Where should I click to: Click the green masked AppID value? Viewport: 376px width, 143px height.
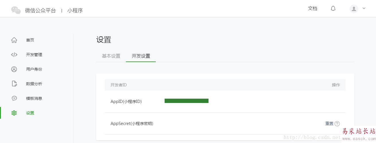pos(186,101)
